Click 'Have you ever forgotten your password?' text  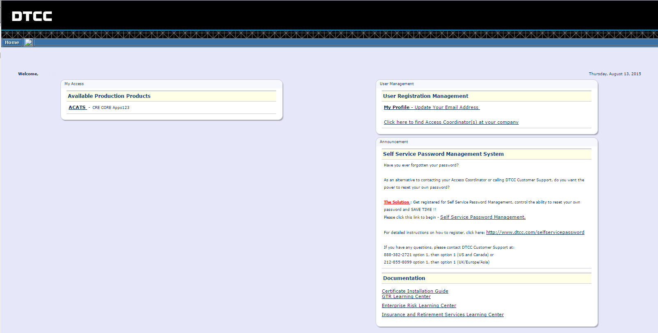(421, 165)
